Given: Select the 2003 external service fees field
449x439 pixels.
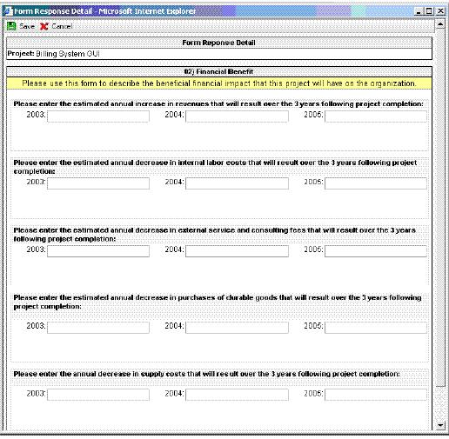Looking at the screenshot, I should click(x=98, y=251).
